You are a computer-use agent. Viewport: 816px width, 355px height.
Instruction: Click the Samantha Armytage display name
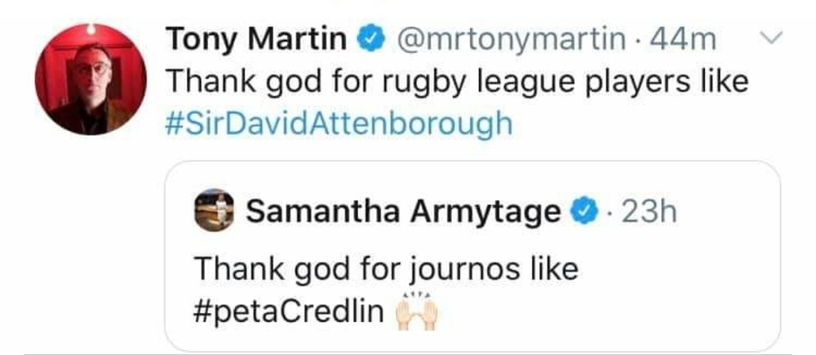[403, 212]
